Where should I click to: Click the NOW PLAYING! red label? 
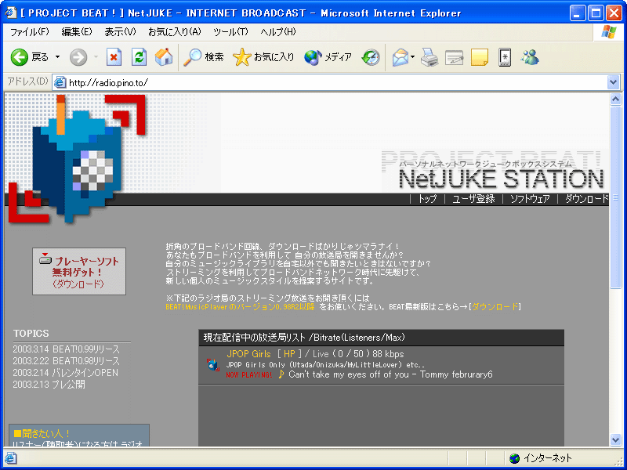(x=249, y=375)
